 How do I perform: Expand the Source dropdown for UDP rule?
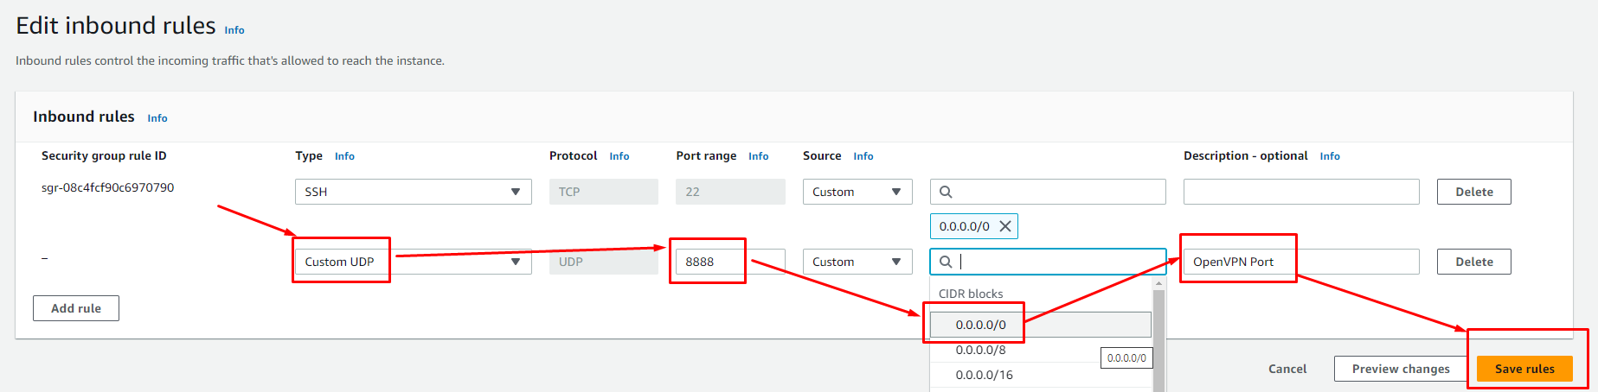pos(857,262)
